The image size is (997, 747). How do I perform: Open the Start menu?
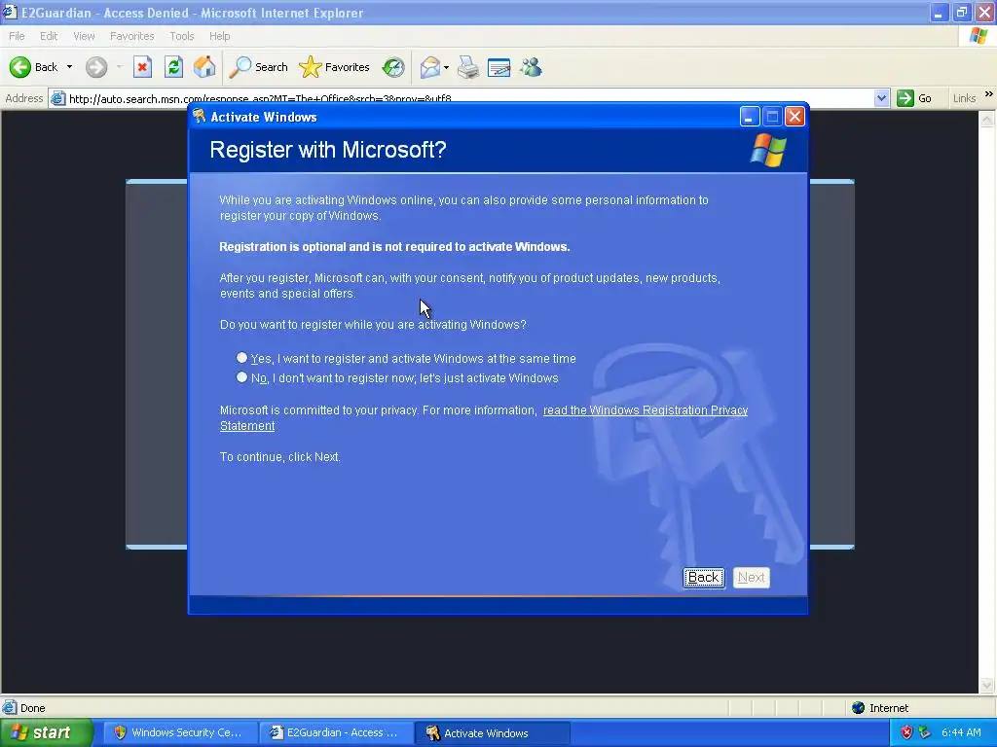[45, 732]
